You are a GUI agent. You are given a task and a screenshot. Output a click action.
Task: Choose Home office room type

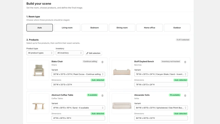pyautogui.click(x=150, y=28)
